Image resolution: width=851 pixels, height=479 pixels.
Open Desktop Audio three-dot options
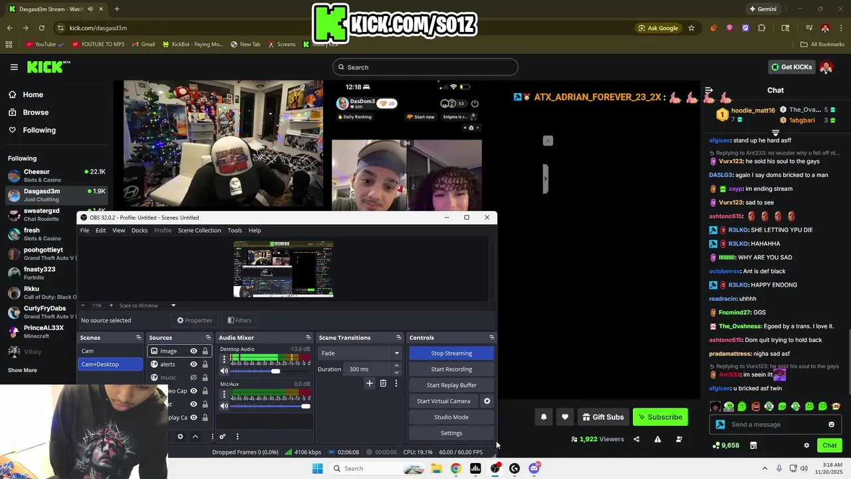click(x=224, y=360)
